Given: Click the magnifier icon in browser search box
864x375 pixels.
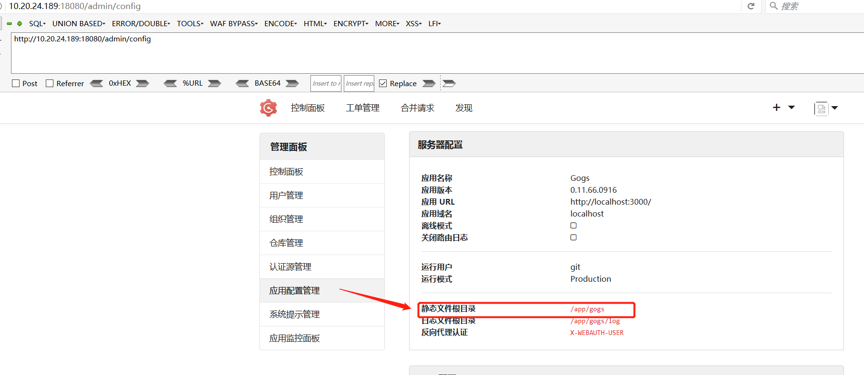Looking at the screenshot, I should click(x=774, y=6).
